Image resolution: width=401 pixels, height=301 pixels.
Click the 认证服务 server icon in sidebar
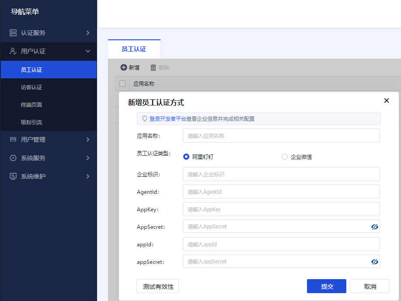click(13, 33)
